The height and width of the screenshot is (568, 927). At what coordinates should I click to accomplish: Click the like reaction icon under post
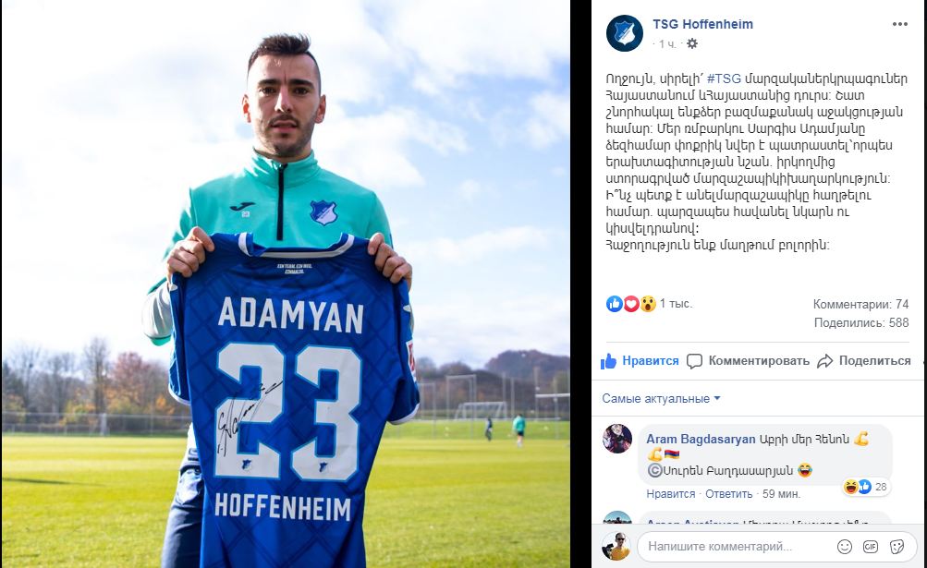pyautogui.click(x=615, y=304)
